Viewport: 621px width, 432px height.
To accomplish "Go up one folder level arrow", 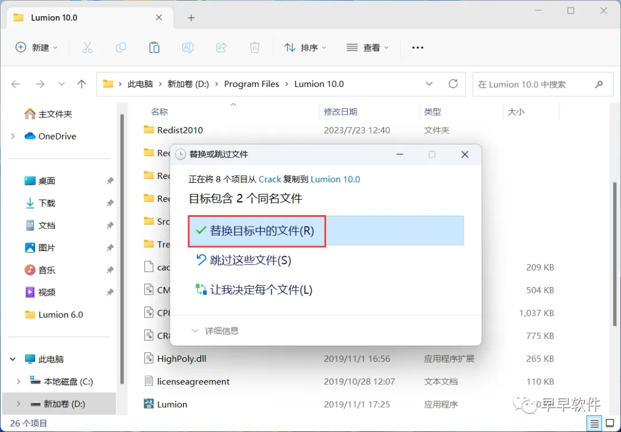I will coord(82,84).
